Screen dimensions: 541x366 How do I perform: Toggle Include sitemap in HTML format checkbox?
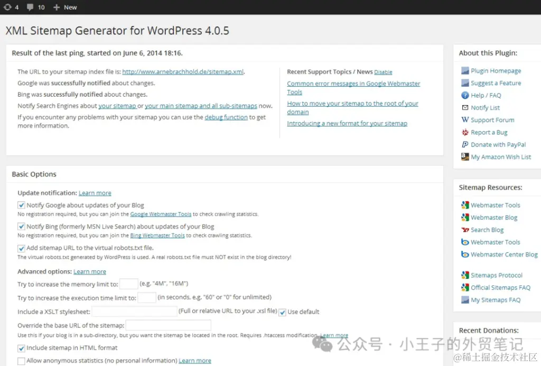point(21,348)
